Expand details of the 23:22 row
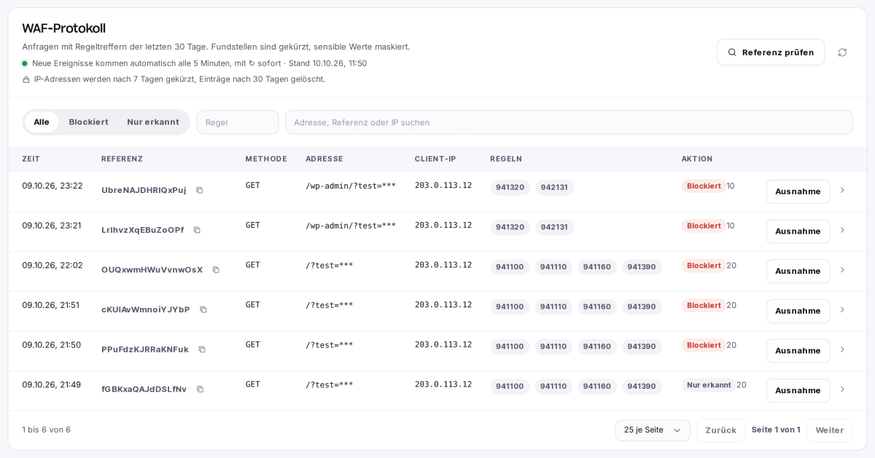This screenshot has height=458, width=875. tap(842, 190)
